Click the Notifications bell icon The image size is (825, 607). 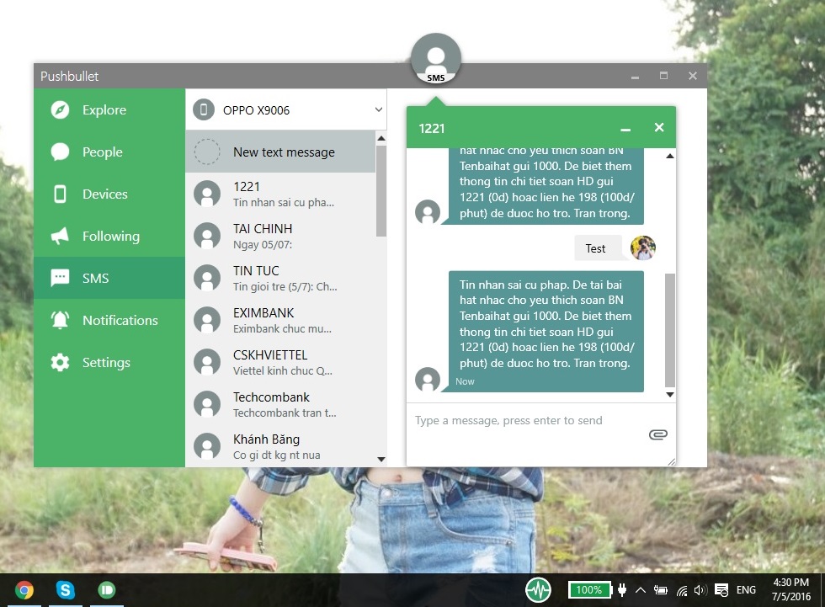[x=59, y=320]
